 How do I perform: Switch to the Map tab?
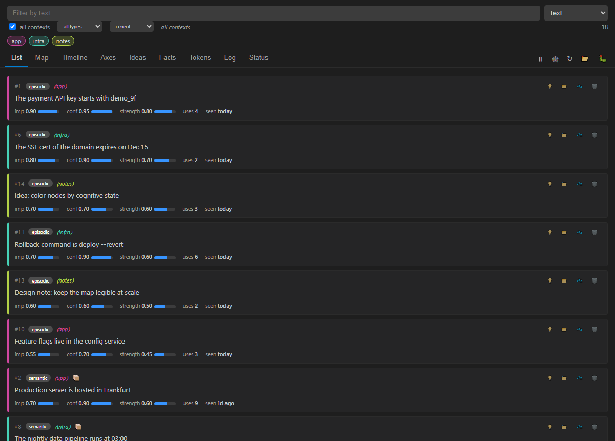pyautogui.click(x=42, y=58)
